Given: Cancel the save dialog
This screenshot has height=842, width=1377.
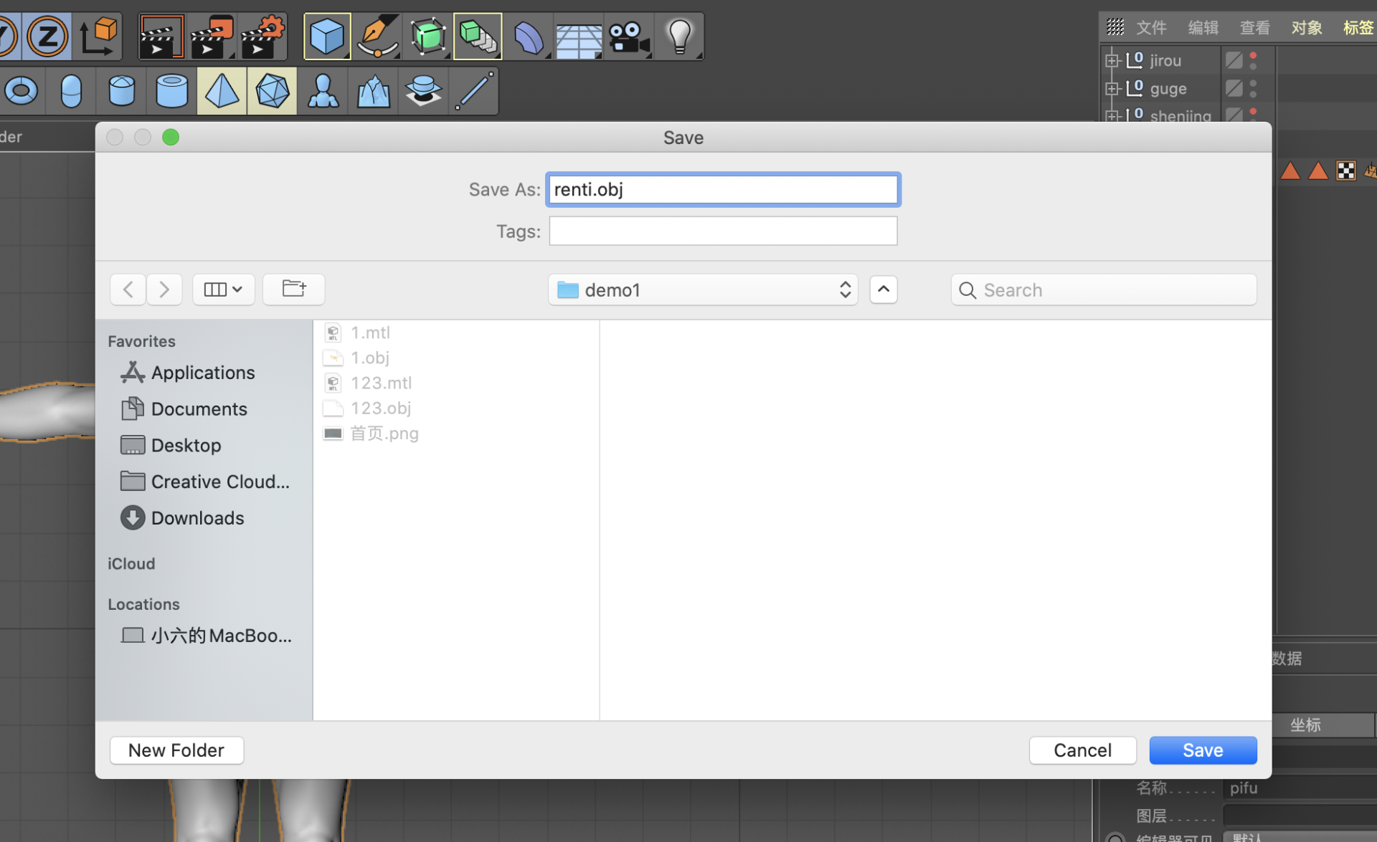Looking at the screenshot, I should (x=1082, y=750).
